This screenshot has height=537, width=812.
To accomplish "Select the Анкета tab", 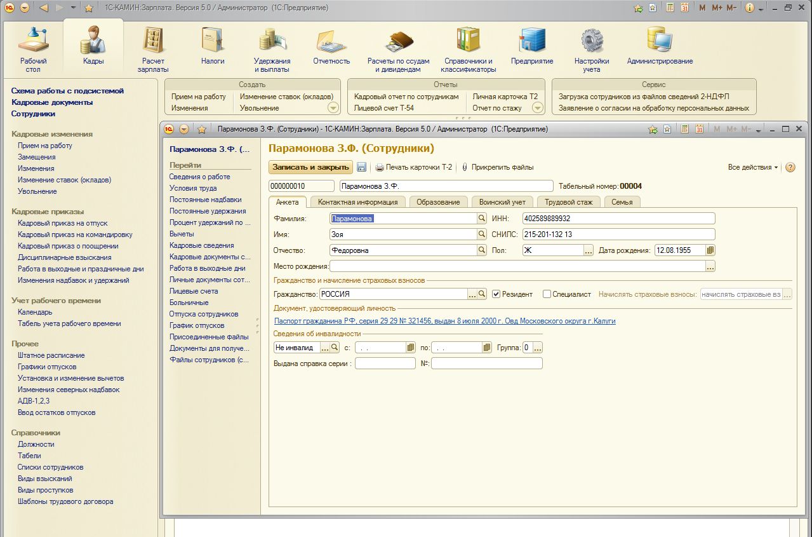I will 288,202.
